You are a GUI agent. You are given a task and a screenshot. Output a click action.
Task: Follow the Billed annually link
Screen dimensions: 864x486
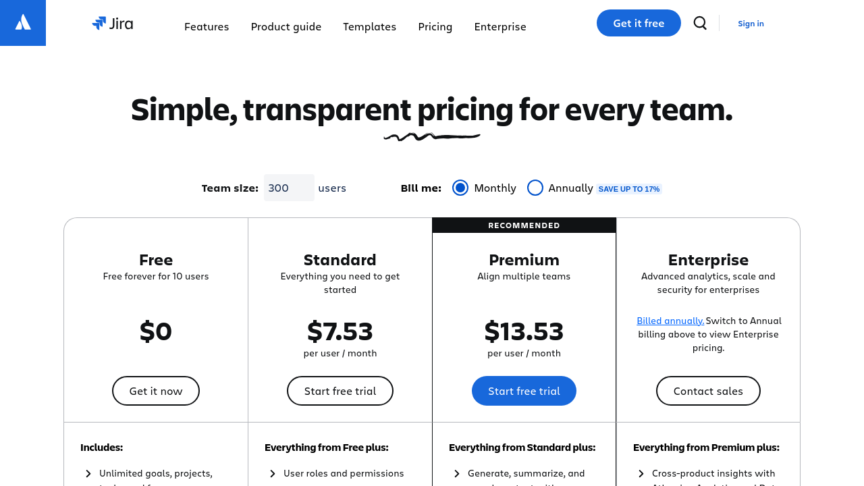tap(670, 321)
